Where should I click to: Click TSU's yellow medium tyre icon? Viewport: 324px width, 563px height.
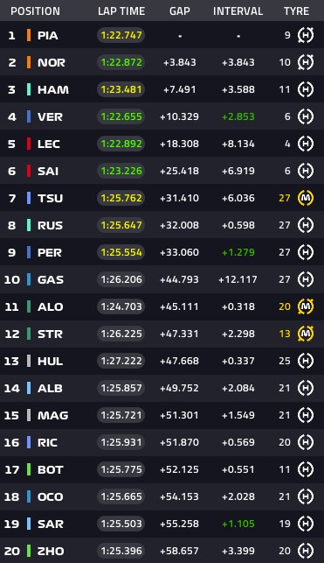[x=306, y=198]
